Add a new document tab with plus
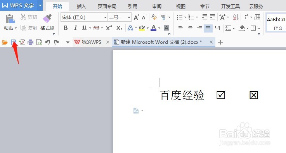 click(220, 42)
